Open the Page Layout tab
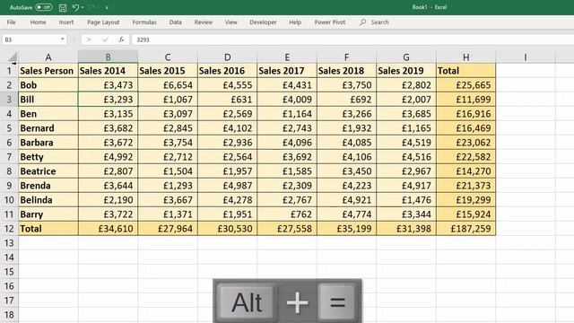574x323 pixels. pyautogui.click(x=103, y=22)
